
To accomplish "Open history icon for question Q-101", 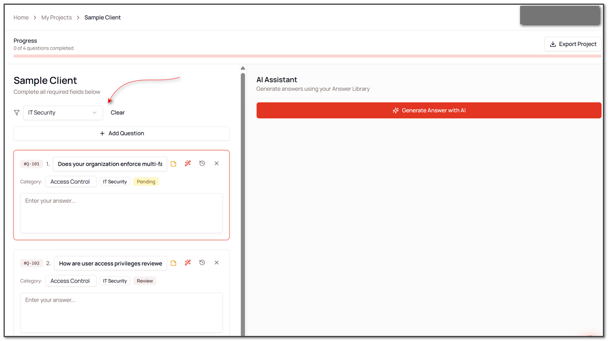I will [202, 164].
